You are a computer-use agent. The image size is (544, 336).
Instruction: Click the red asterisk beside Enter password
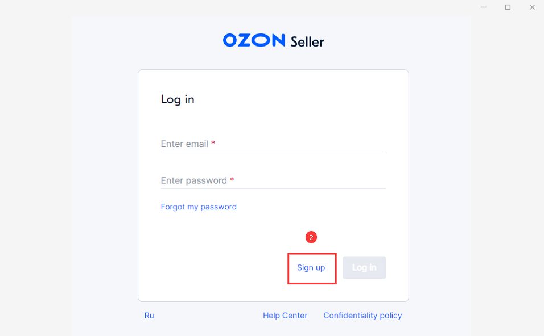(x=232, y=180)
